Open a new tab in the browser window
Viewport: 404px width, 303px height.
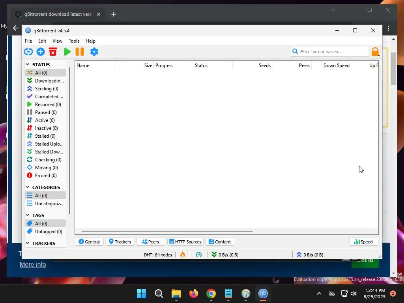click(x=114, y=14)
